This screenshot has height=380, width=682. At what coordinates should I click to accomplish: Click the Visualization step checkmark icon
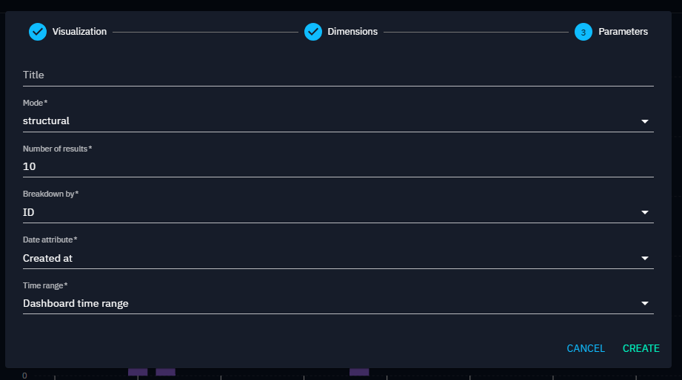38,32
